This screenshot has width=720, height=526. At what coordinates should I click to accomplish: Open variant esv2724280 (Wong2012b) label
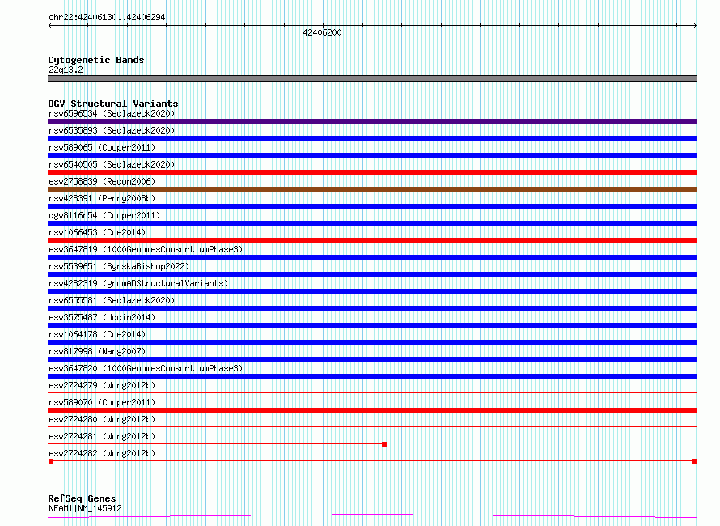coord(102,419)
